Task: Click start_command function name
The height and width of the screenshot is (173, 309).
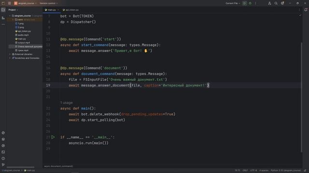Action: click(95, 45)
